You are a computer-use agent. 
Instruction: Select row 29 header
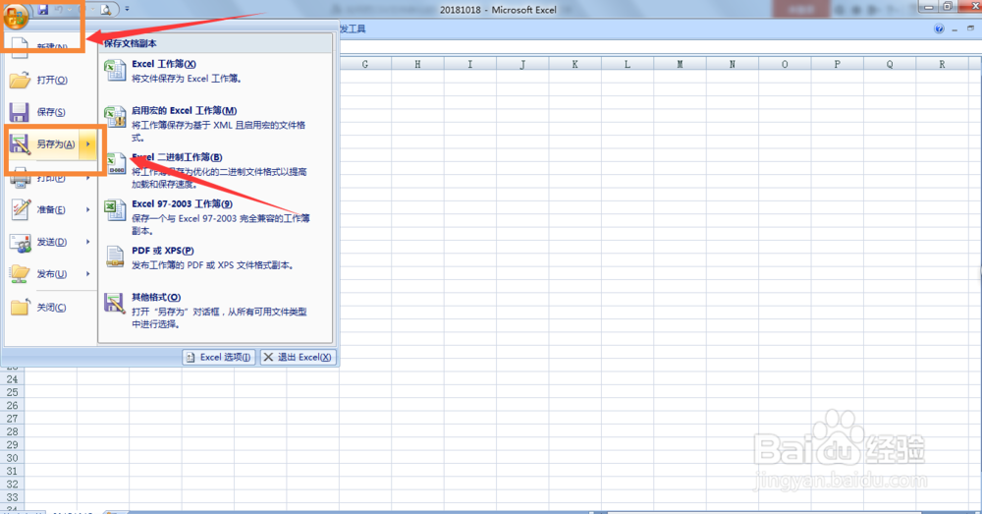tap(12, 445)
